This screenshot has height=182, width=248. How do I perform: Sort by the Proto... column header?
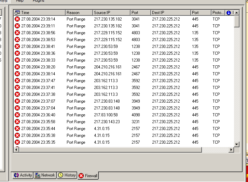pyautogui.click(x=218, y=13)
